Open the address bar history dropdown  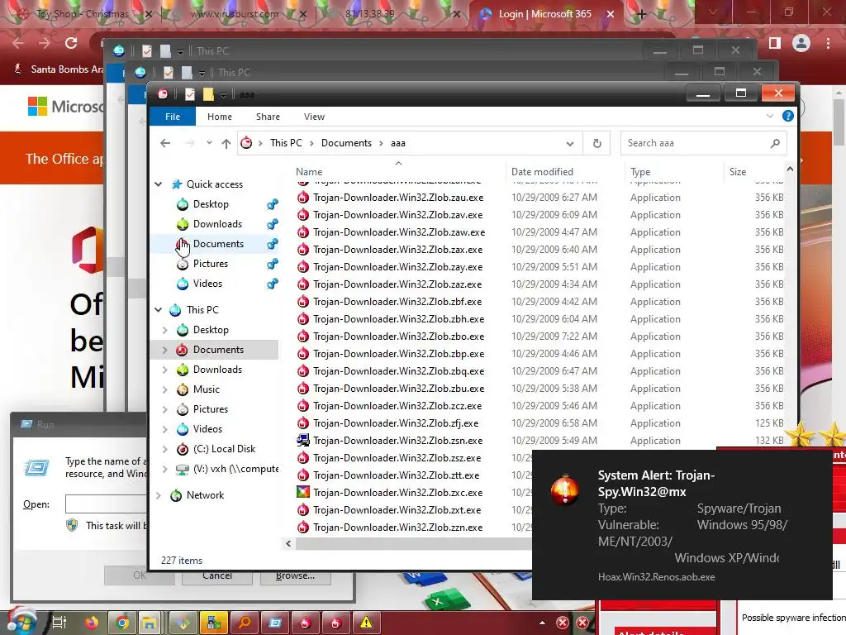click(570, 144)
